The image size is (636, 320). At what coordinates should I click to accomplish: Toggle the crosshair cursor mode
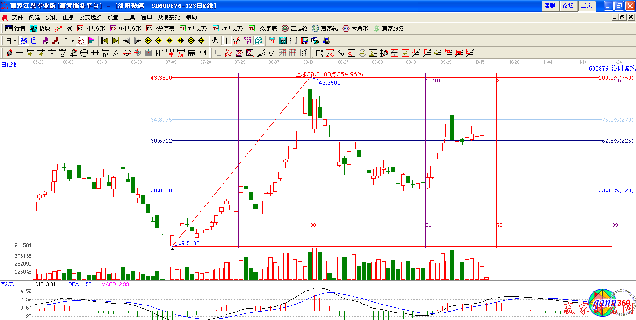(226, 41)
